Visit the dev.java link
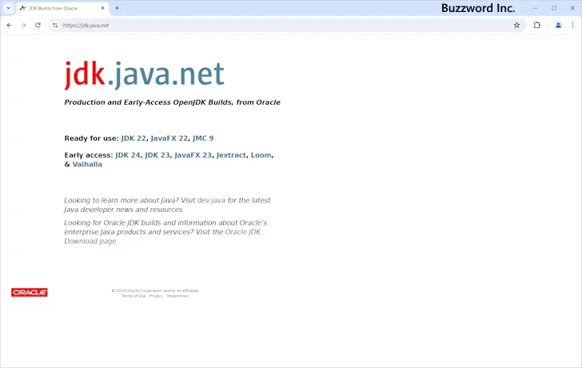Screen dimensions: 582x368 [211, 200]
